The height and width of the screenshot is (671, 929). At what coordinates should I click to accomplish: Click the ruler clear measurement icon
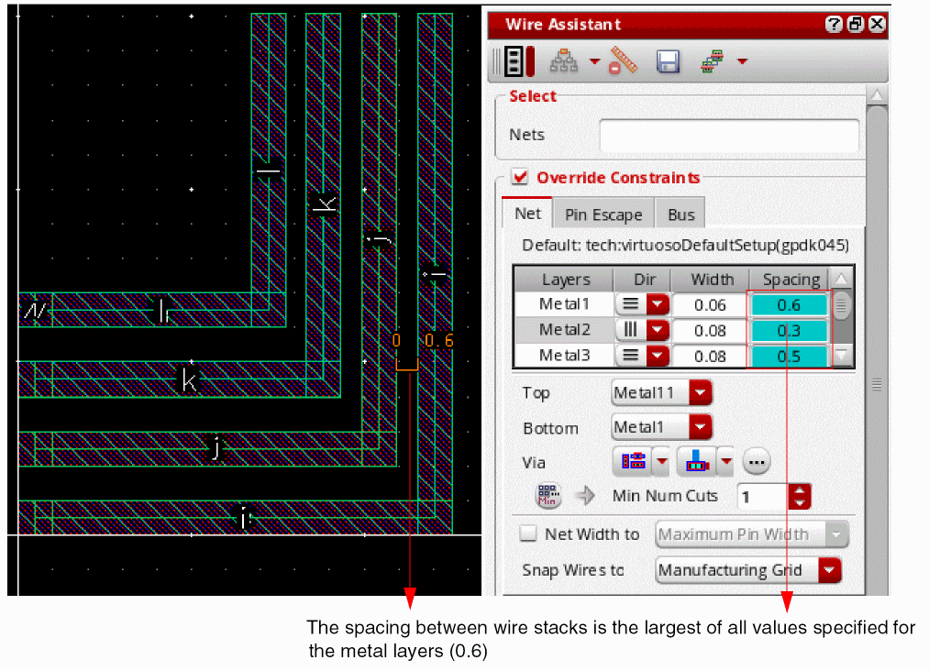coord(624,61)
